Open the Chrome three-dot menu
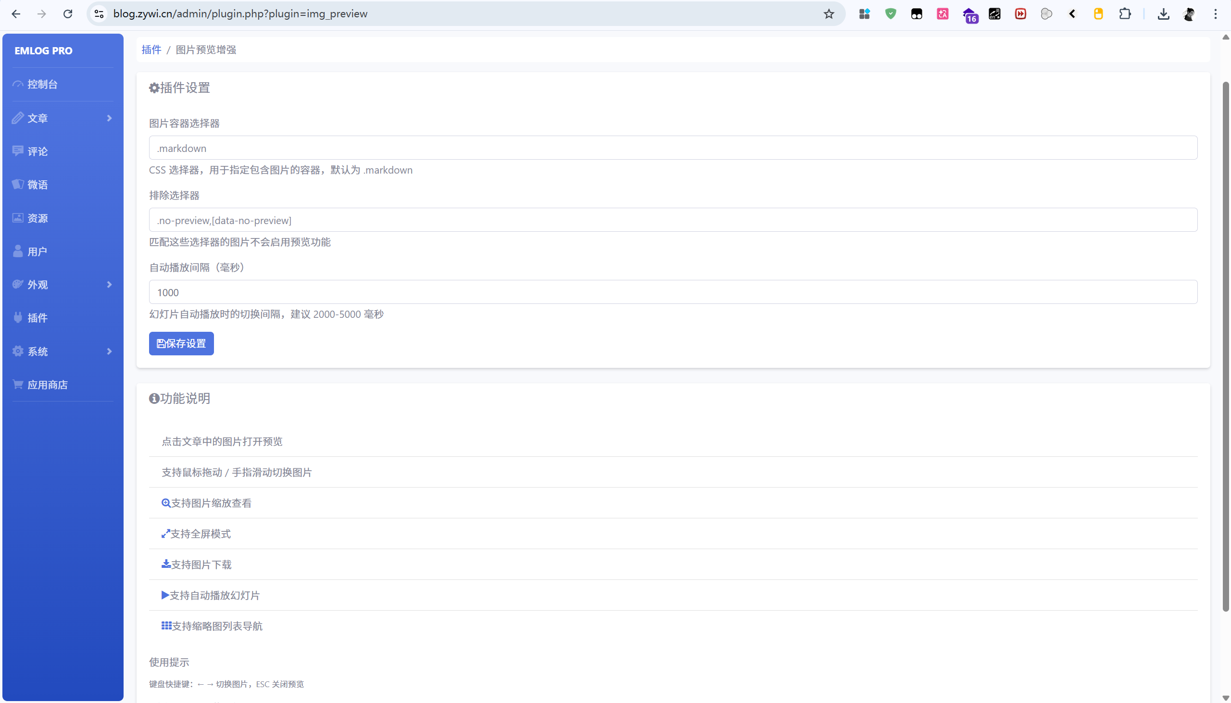 tap(1216, 14)
